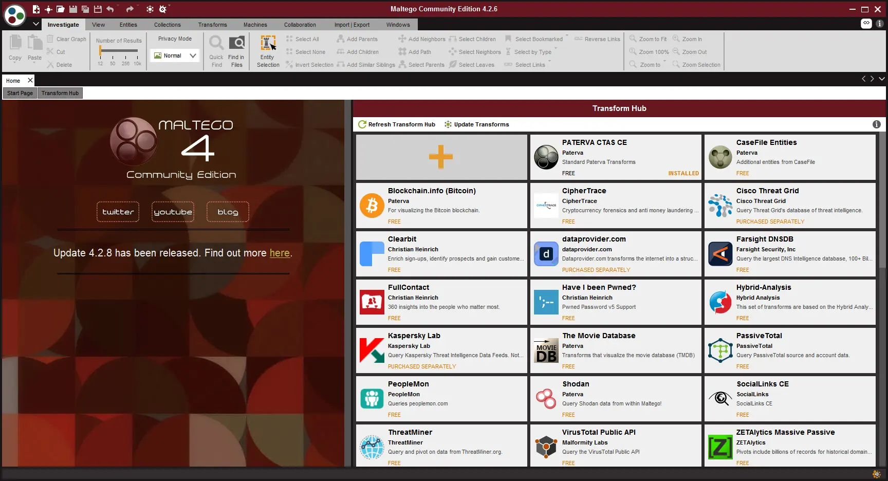This screenshot has width=888, height=481.
Task: Open the Zoom to dropdown arrow
Action: point(664,62)
